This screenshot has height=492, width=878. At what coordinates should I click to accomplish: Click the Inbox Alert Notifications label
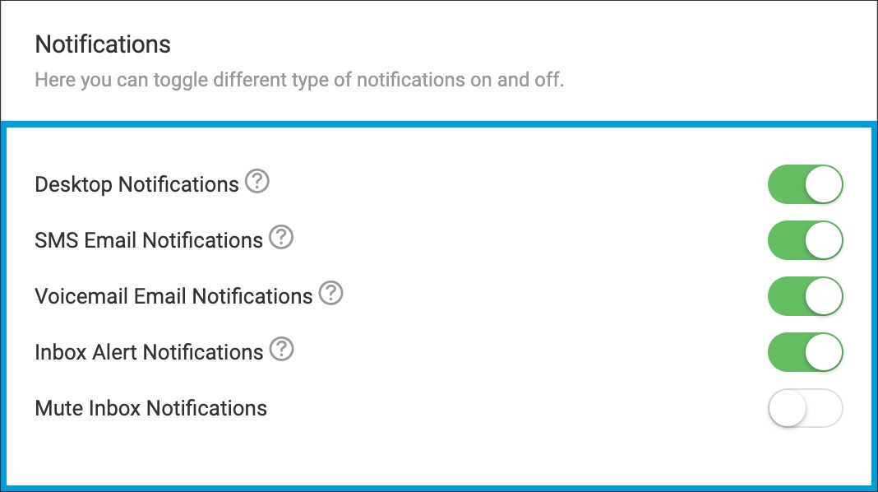coord(149,352)
